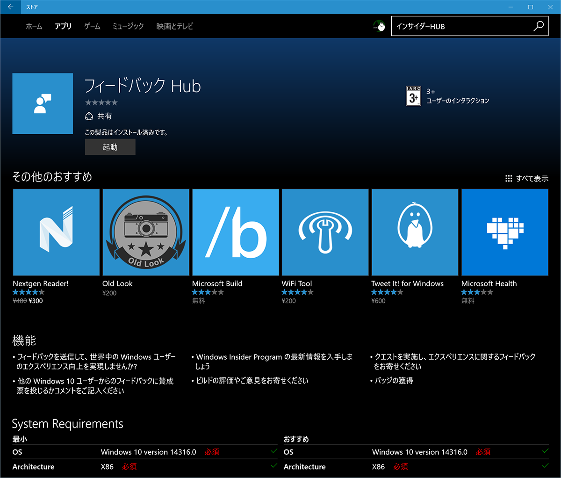Open the 映画とテレビ tab
Image resolution: width=561 pixels, height=478 pixels.
174,27
